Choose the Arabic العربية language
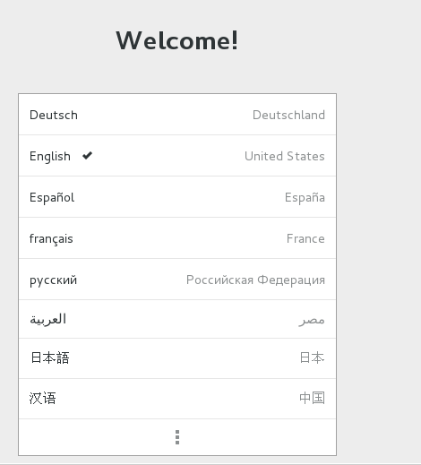Viewport: 421px width, 465px height. click(177, 319)
